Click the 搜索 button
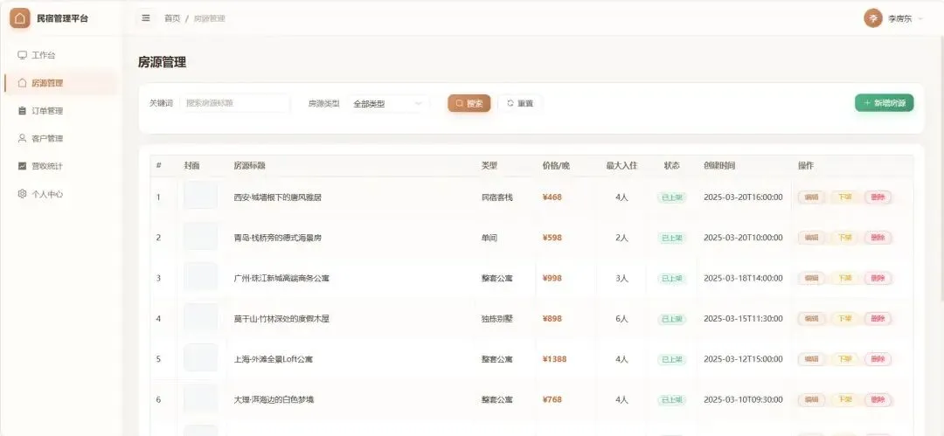The width and height of the screenshot is (944, 436). click(x=469, y=104)
